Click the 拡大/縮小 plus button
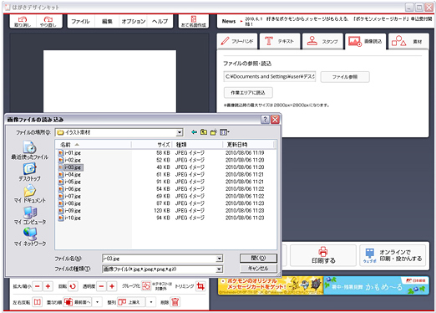This screenshot has width=436, height=313. coord(48,286)
